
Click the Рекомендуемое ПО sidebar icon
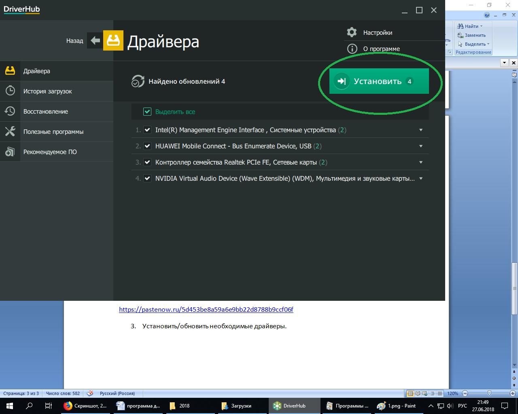(x=10, y=152)
